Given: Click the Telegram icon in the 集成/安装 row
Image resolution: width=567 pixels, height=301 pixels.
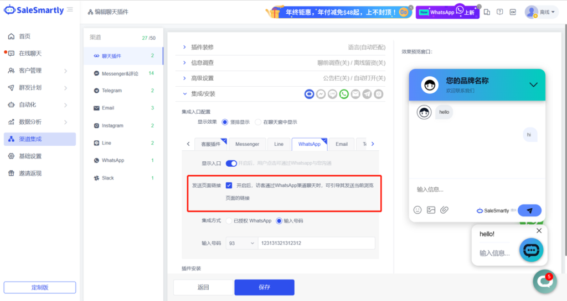Looking at the screenshot, I should (367, 94).
